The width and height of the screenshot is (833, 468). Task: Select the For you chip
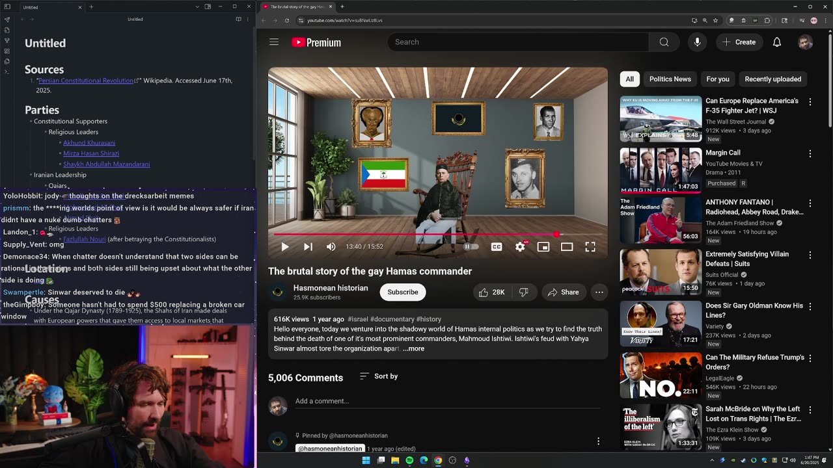coord(718,79)
